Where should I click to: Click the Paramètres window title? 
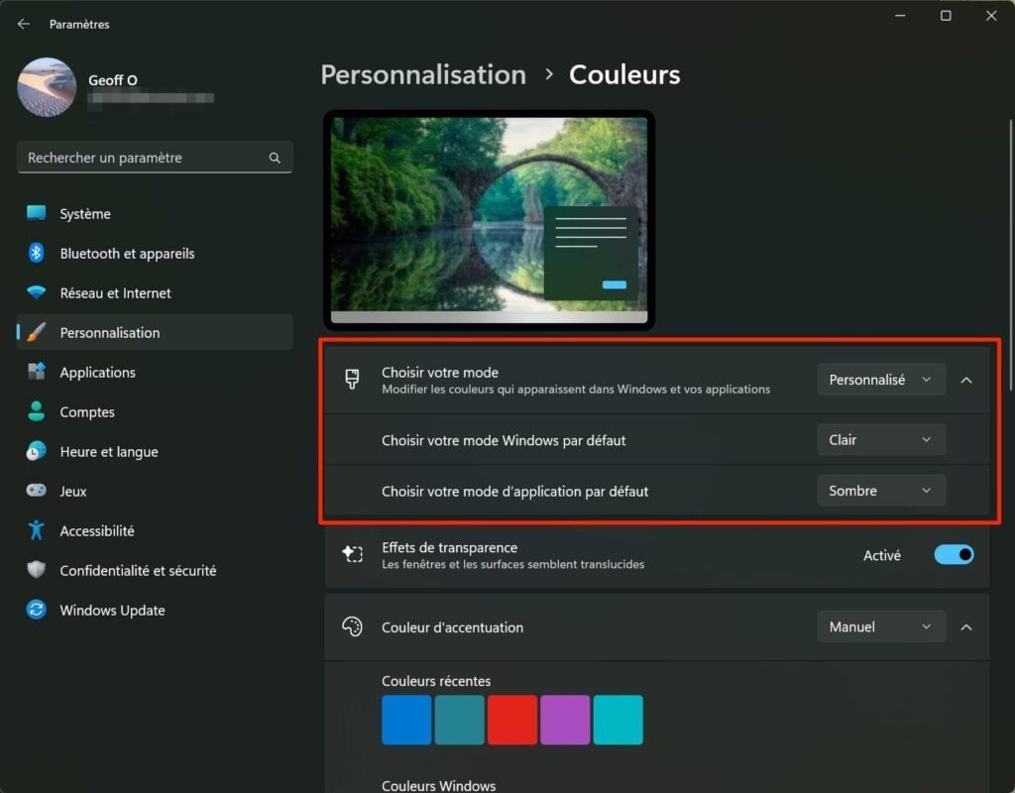click(79, 24)
